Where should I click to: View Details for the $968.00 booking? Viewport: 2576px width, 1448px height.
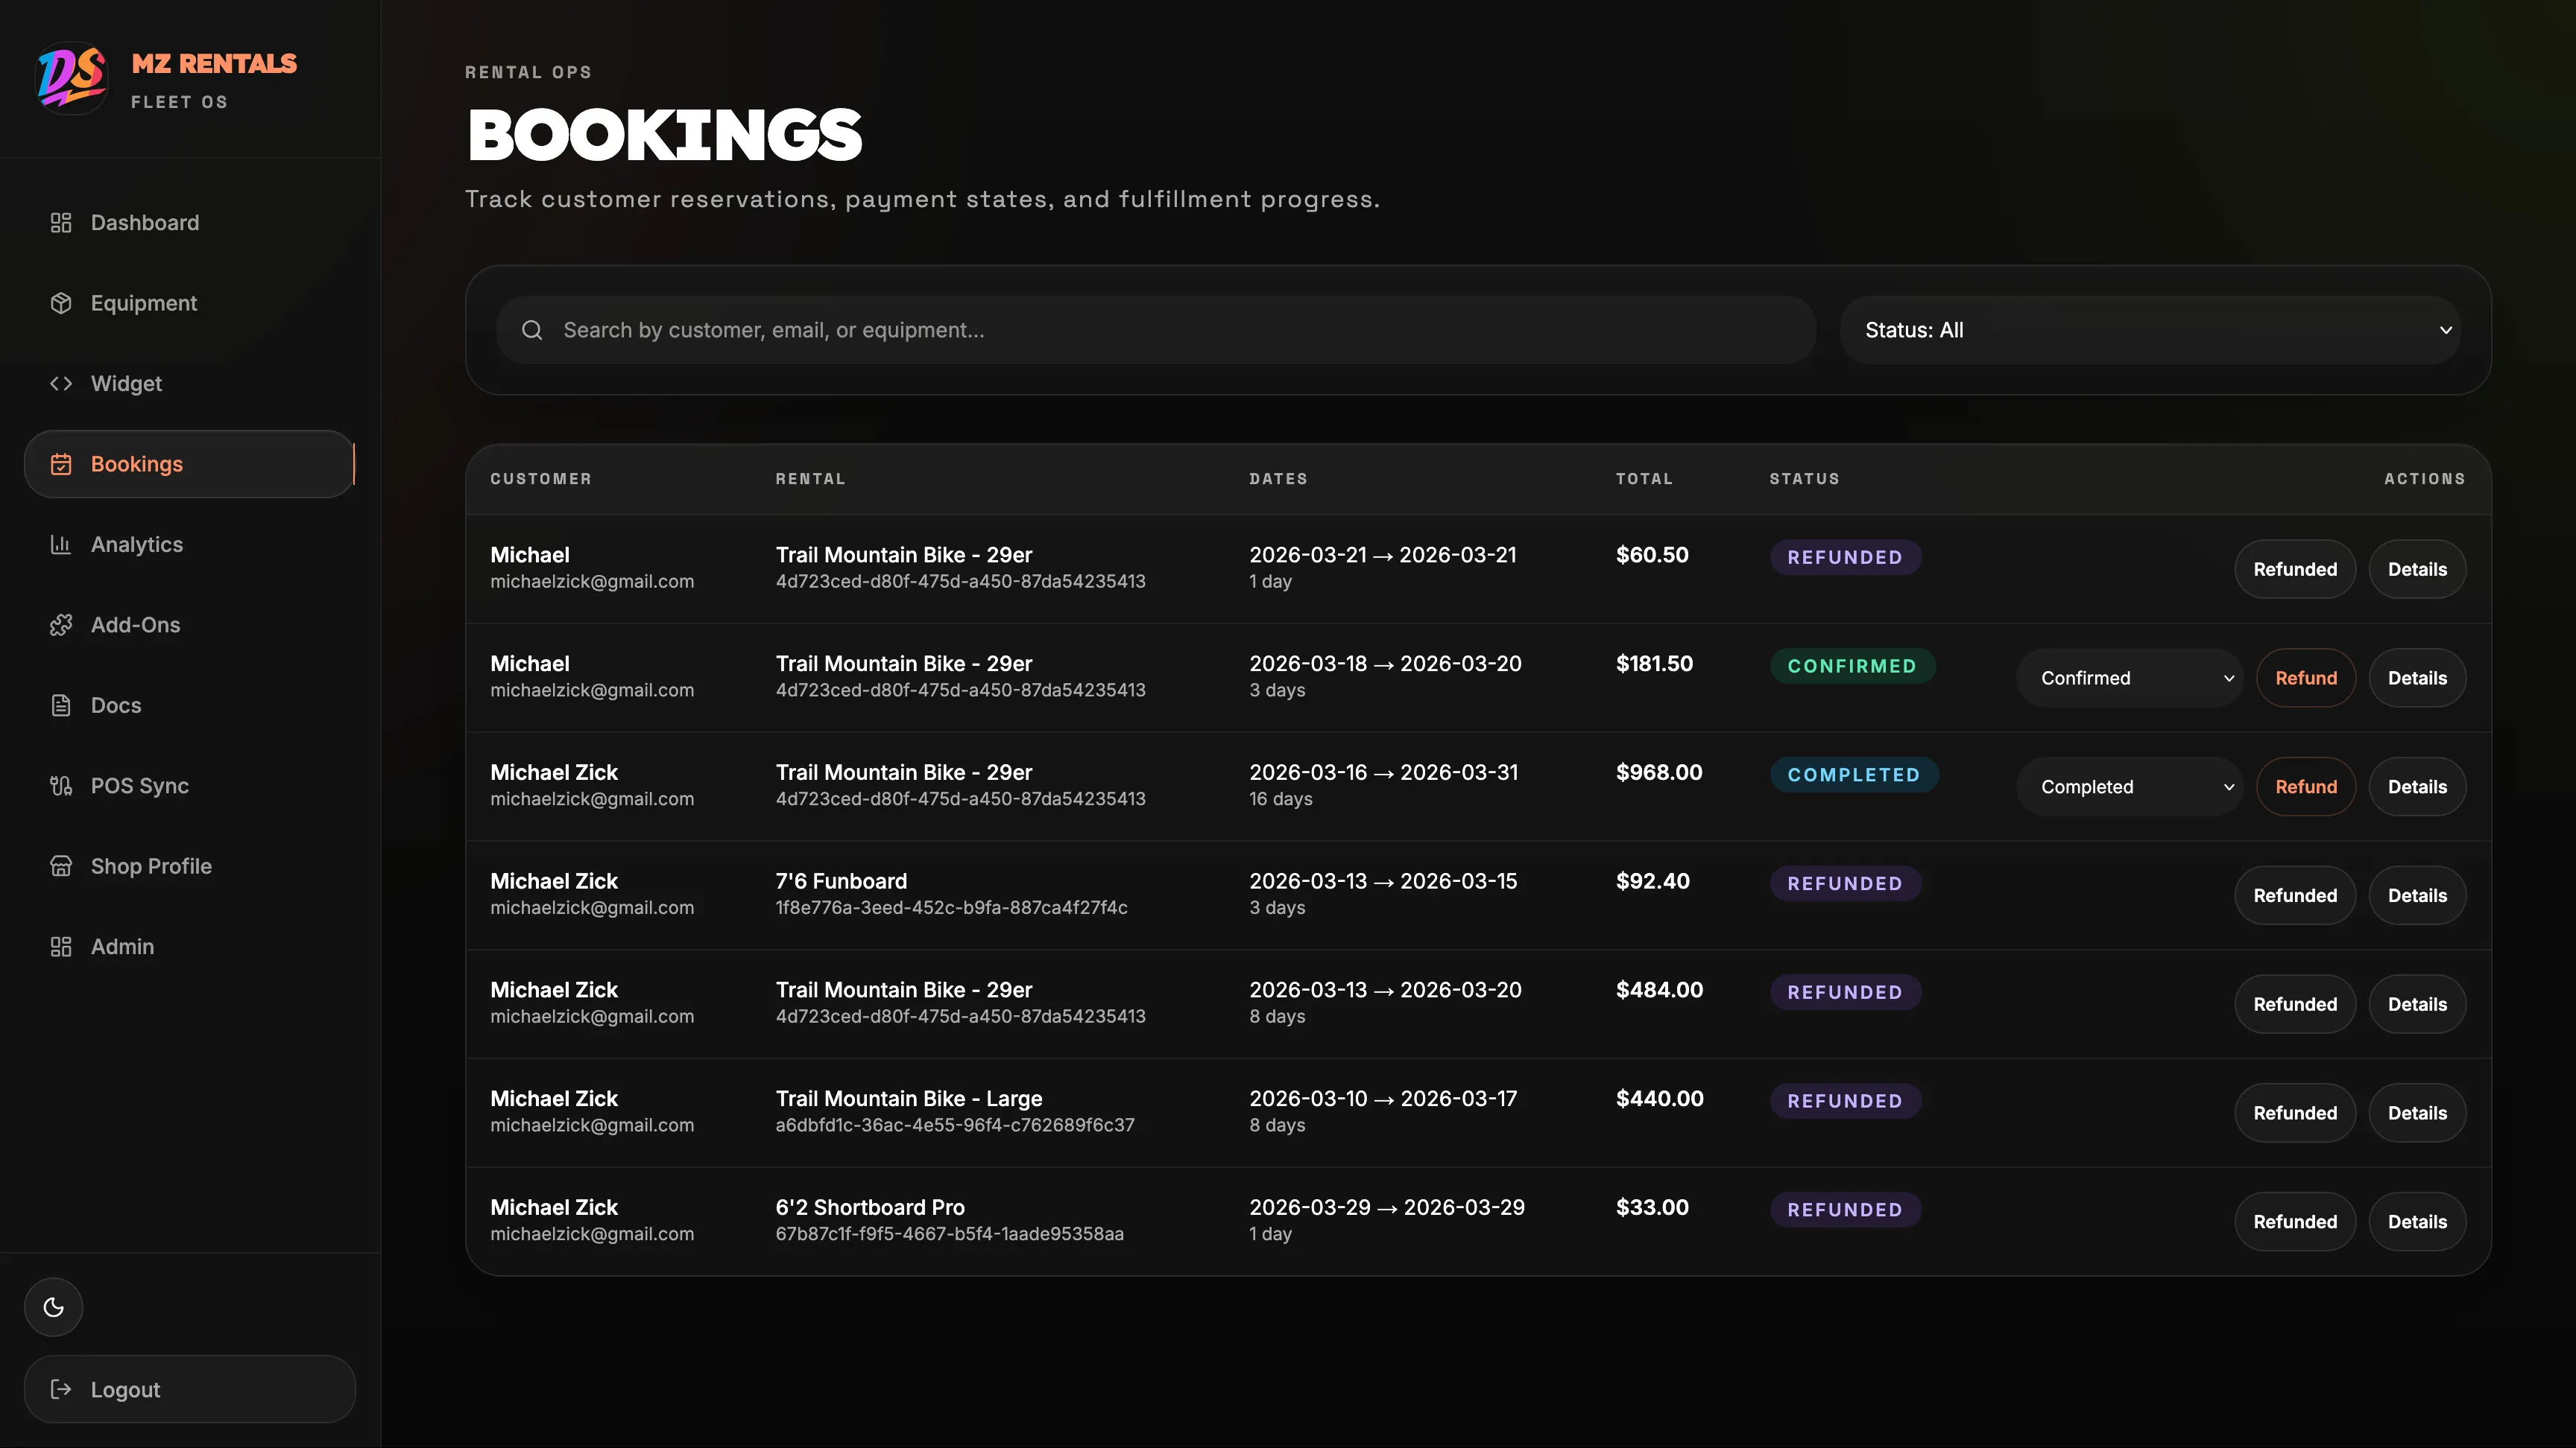(2417, 787)
